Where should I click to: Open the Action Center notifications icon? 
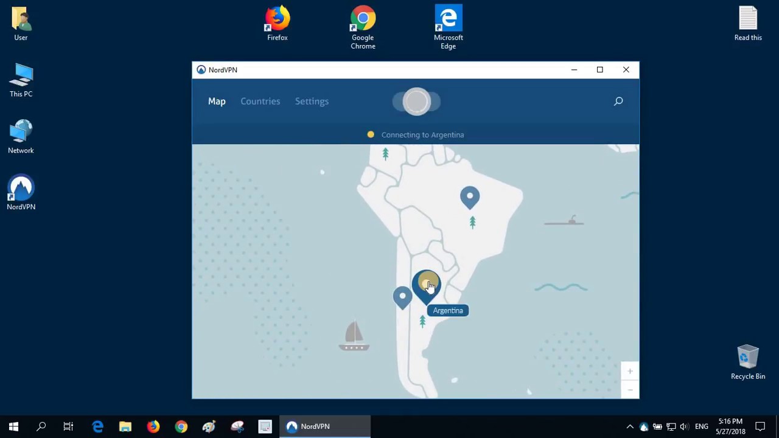[x=760, y=426]
